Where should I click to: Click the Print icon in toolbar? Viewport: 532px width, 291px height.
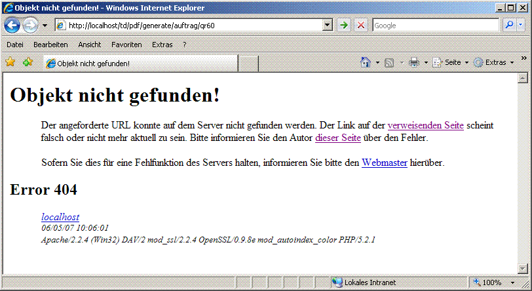click(x=414, y=63)
